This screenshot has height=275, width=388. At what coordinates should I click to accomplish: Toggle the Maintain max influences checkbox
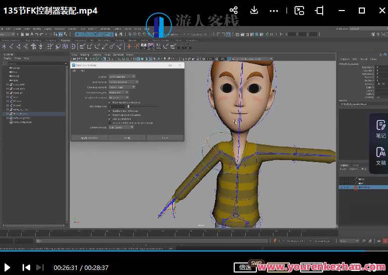(x=110, y=110)
